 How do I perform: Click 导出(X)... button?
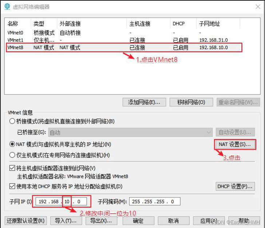point(102,221)
